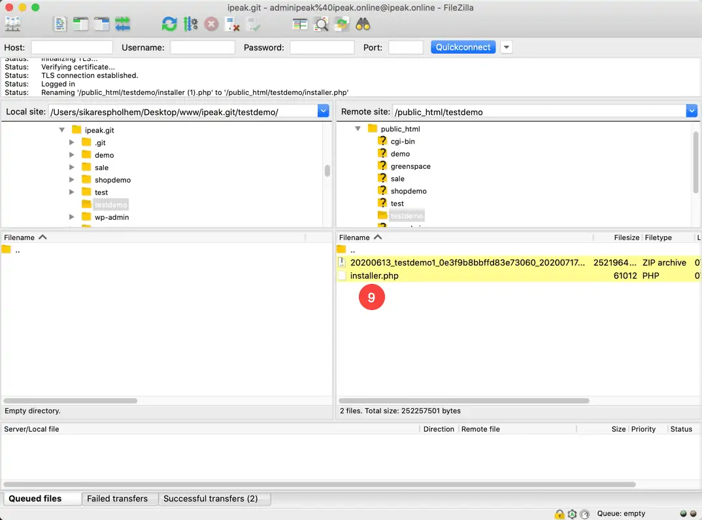Toggle remote directory tree view icon
702x520 pixels.
click(x=101, y=24)
